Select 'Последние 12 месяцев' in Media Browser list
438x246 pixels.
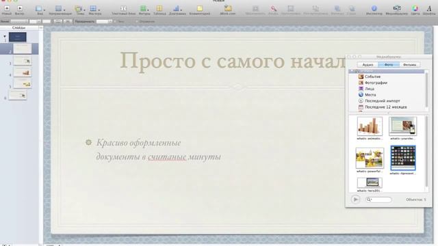(x=387, y=107)
